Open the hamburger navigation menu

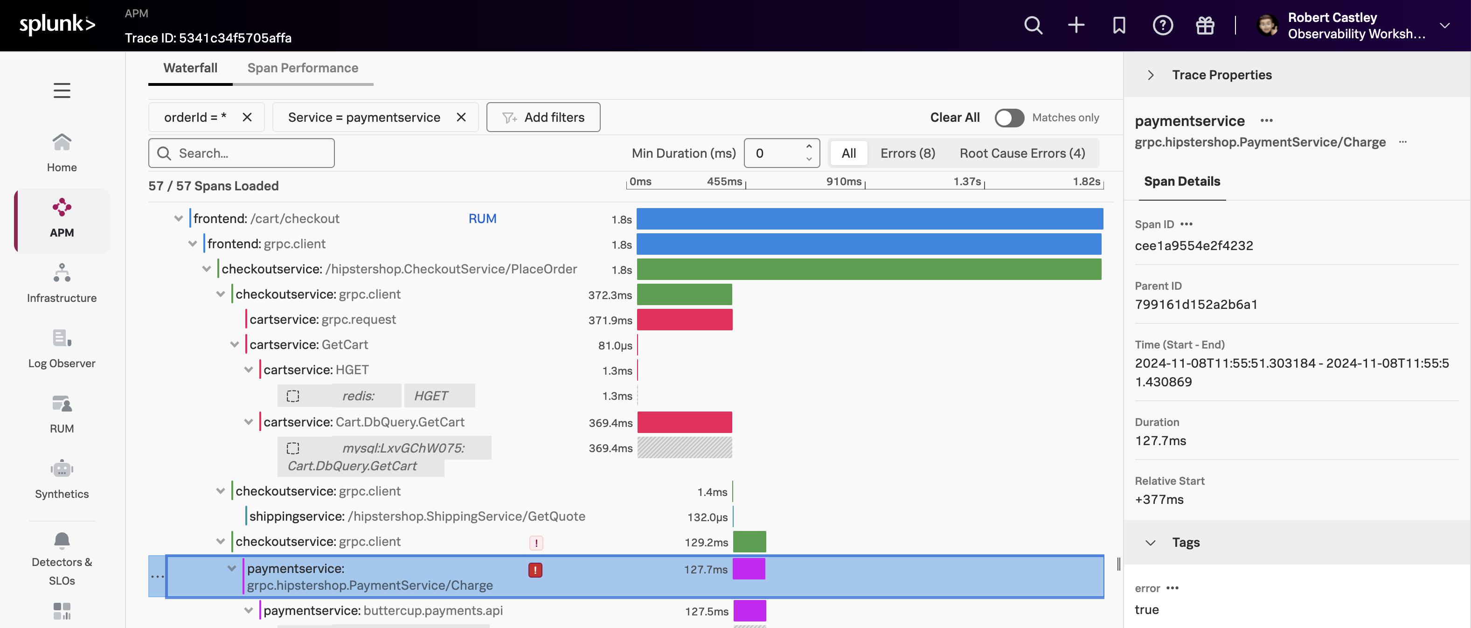coord(62,91)
